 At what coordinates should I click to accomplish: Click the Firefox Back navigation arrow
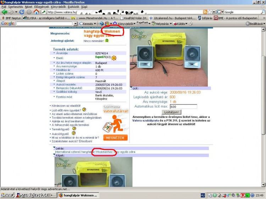tap(5, 12)
